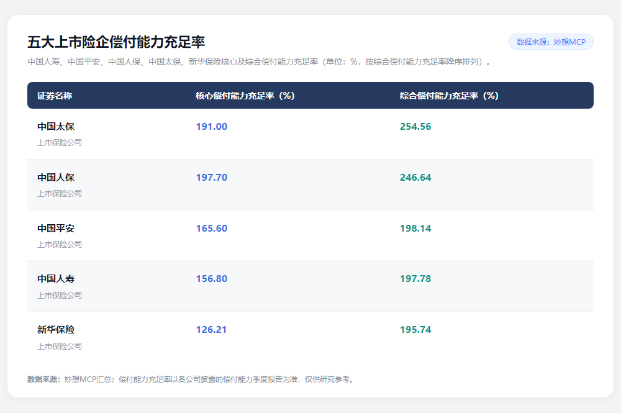621x413 pixels.
Task: Select the 中国人保 row name
Action: click(56, 178)
